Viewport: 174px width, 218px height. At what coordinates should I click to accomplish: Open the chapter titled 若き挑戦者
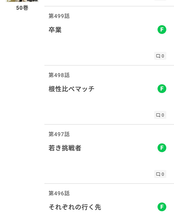pos(65,148)
